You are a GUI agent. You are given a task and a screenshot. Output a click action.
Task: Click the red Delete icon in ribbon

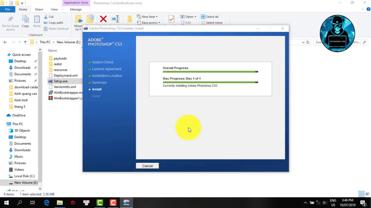click(103, 19)
